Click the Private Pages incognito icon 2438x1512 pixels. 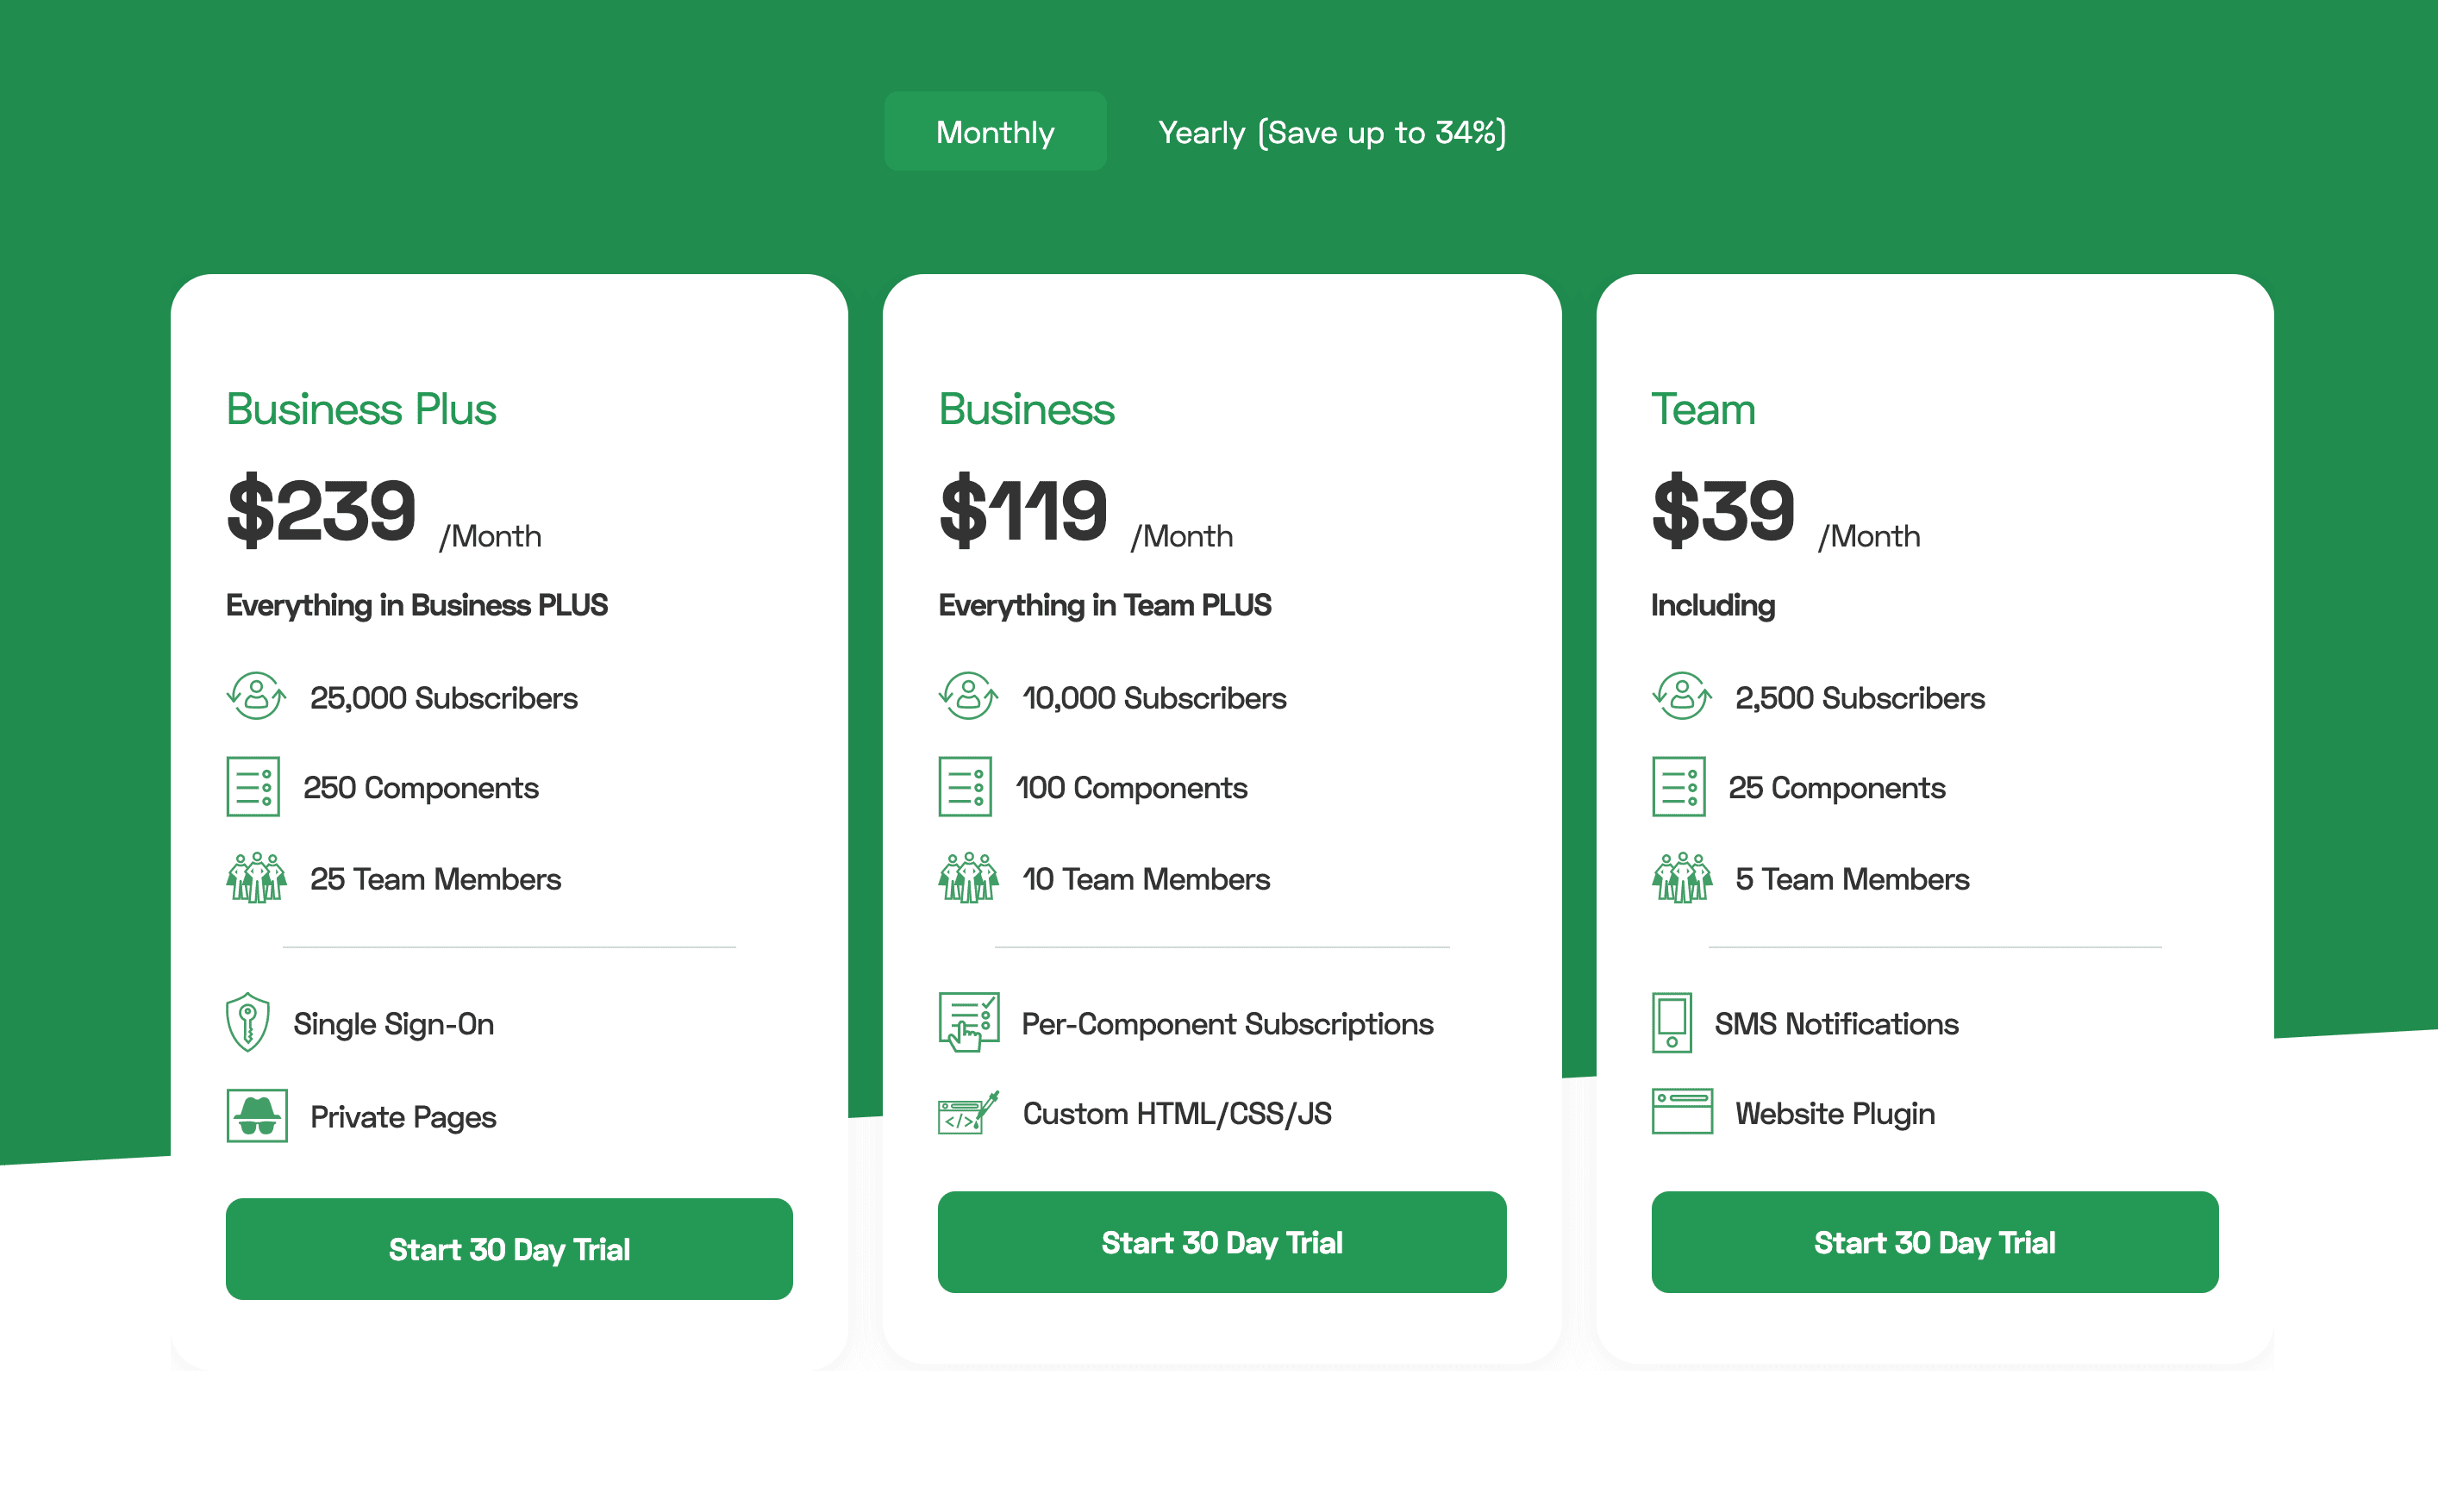point(257,1115)
